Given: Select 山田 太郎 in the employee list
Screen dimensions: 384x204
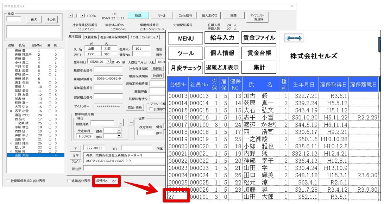Looking at the screenshot, I should pyautogui.click(x=36, y=155).
